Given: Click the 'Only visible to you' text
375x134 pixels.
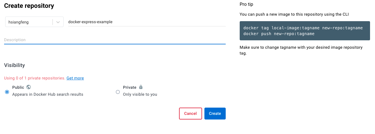Looking at the screenshot, I should [x=140, y=94].
